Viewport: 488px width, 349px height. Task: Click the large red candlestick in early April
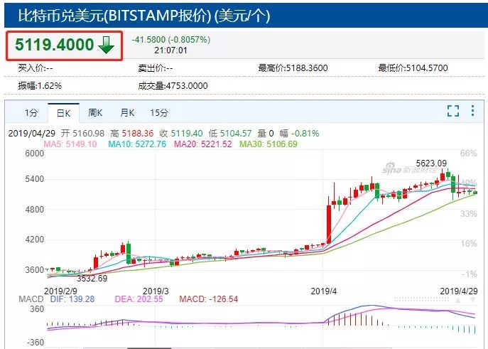329,224
